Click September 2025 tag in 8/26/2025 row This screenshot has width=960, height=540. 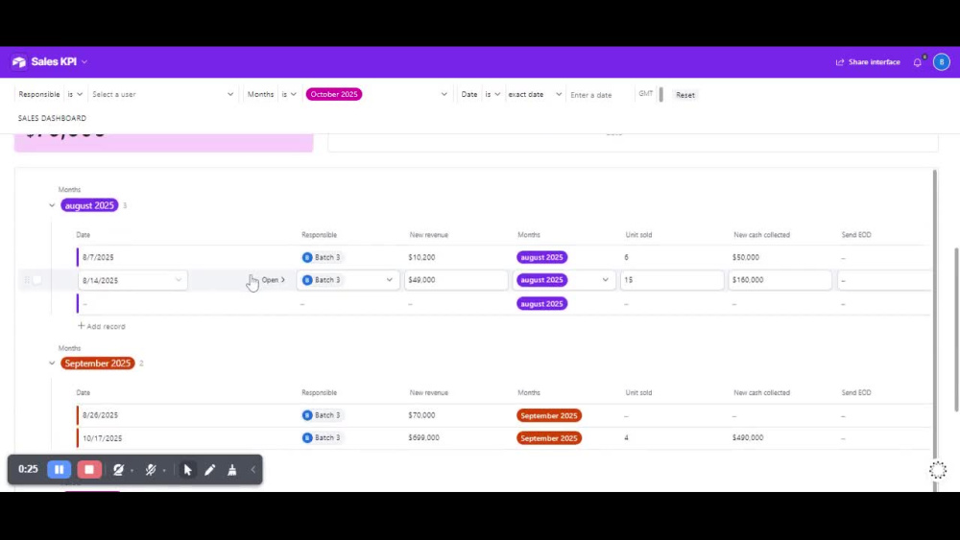[x=549, y=416]
